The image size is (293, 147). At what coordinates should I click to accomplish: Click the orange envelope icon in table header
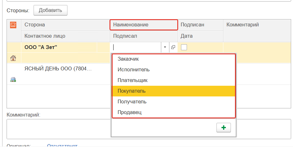[x=13, y=25]
